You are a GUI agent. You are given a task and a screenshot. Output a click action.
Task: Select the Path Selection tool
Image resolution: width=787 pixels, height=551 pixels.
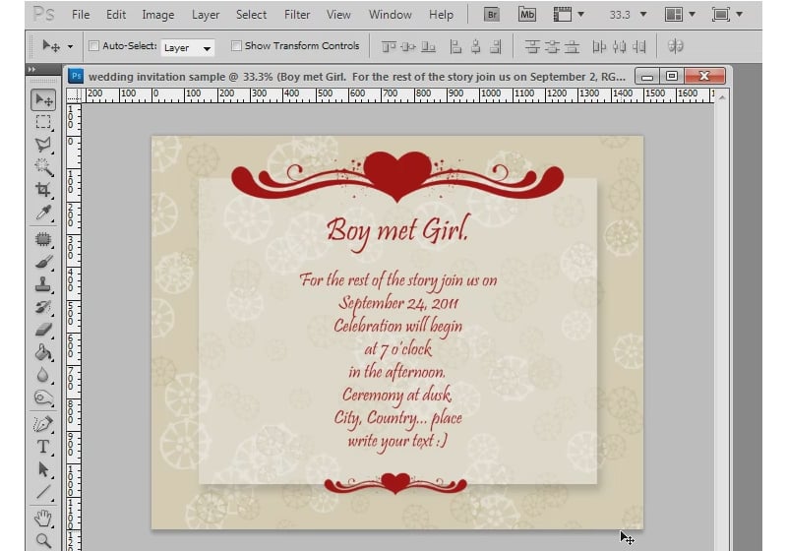click(43, 469)
